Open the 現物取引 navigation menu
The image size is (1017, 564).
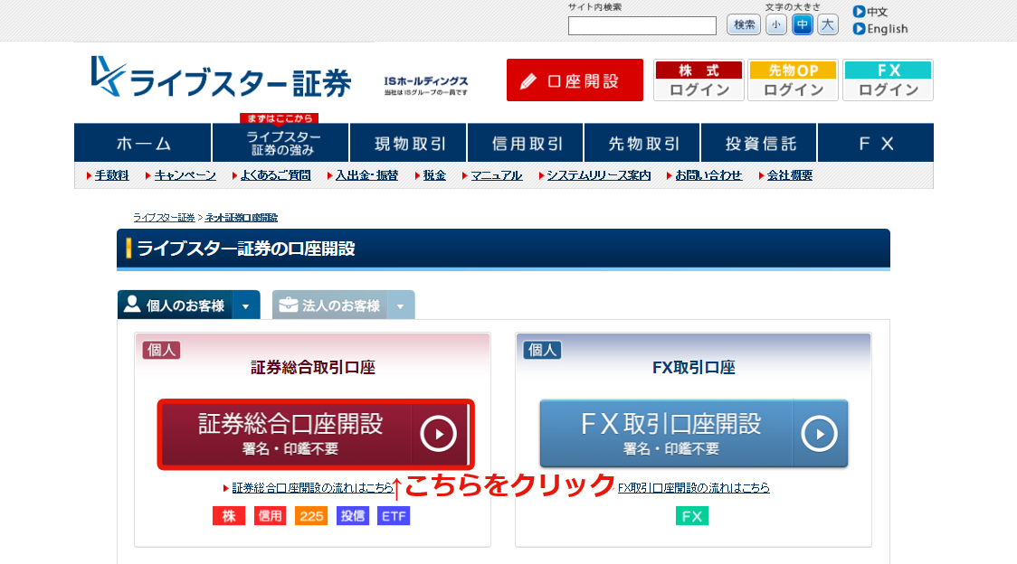tap(409, 143)
